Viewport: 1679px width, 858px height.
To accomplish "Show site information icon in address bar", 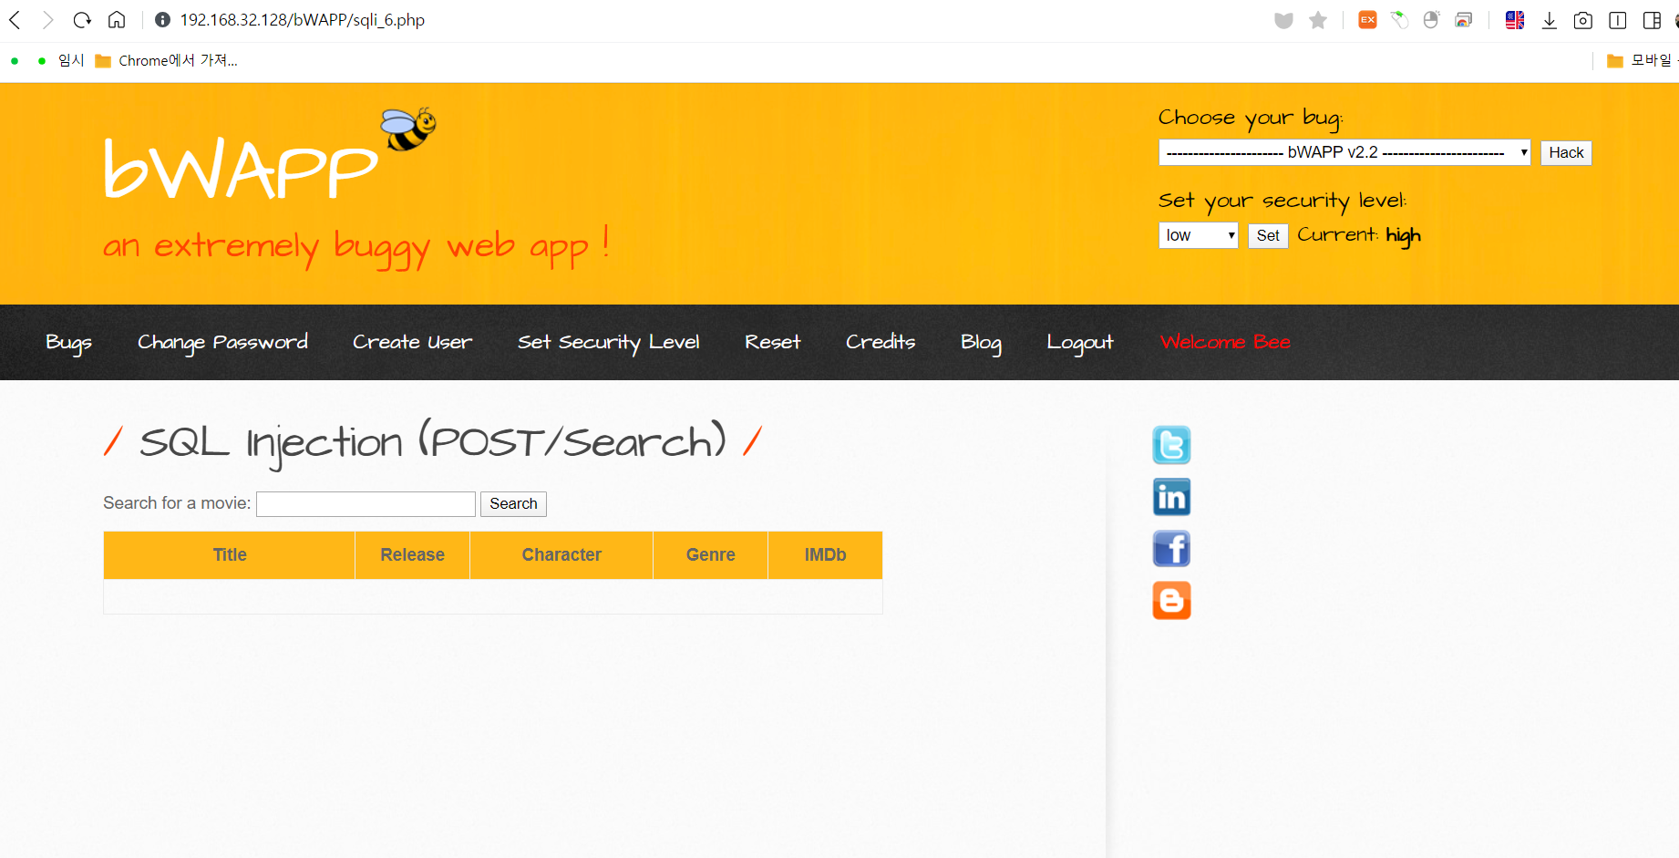I will tap(162, 20).
